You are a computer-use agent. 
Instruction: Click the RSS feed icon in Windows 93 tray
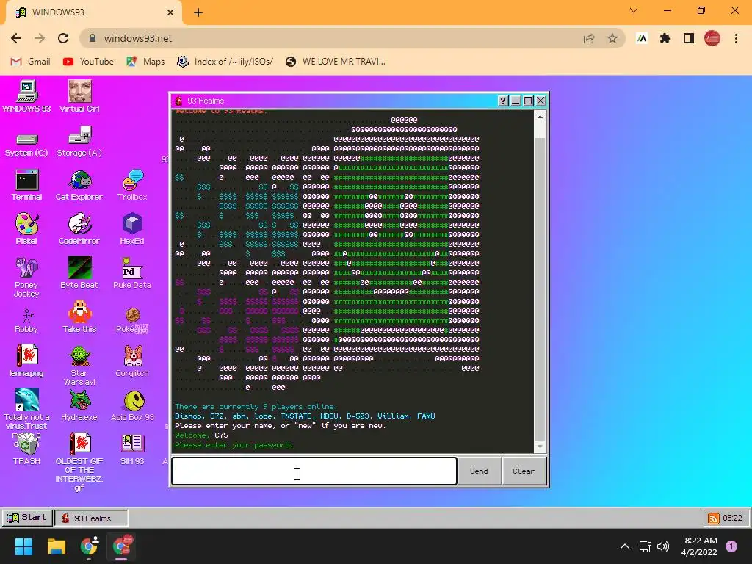[x=713, y=518]
